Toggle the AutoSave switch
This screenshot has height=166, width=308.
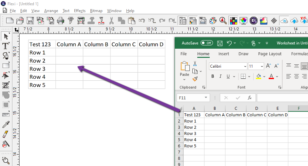coord(206,43)
